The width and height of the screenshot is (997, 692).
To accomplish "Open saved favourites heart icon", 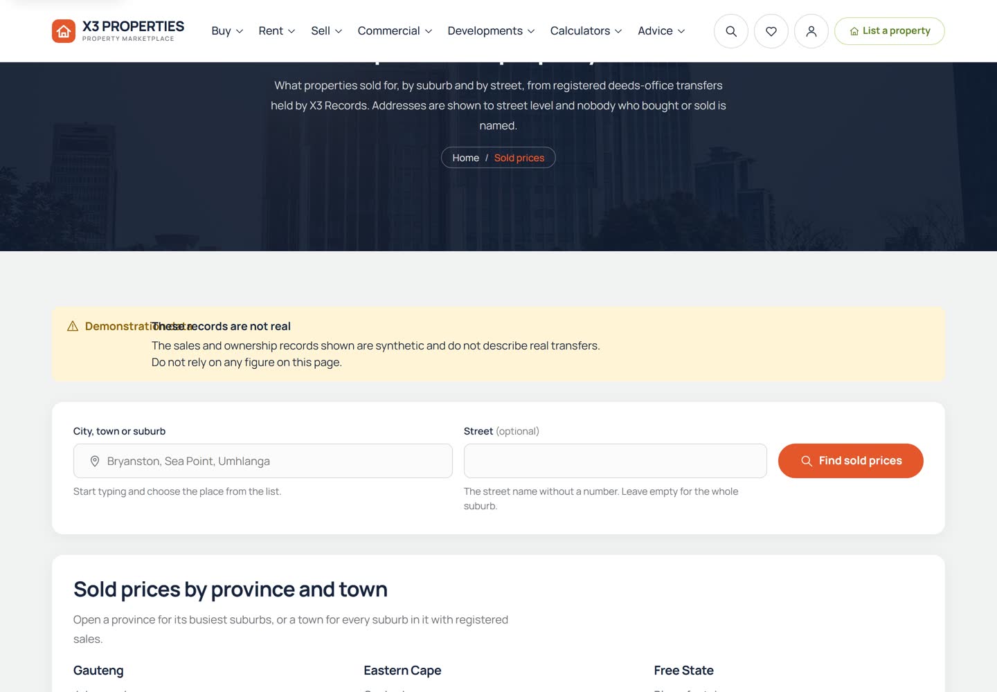I will point(771,31).
